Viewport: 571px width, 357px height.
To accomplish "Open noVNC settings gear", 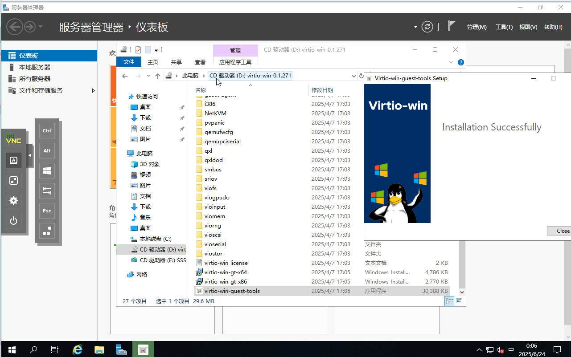I will [13, 200].
